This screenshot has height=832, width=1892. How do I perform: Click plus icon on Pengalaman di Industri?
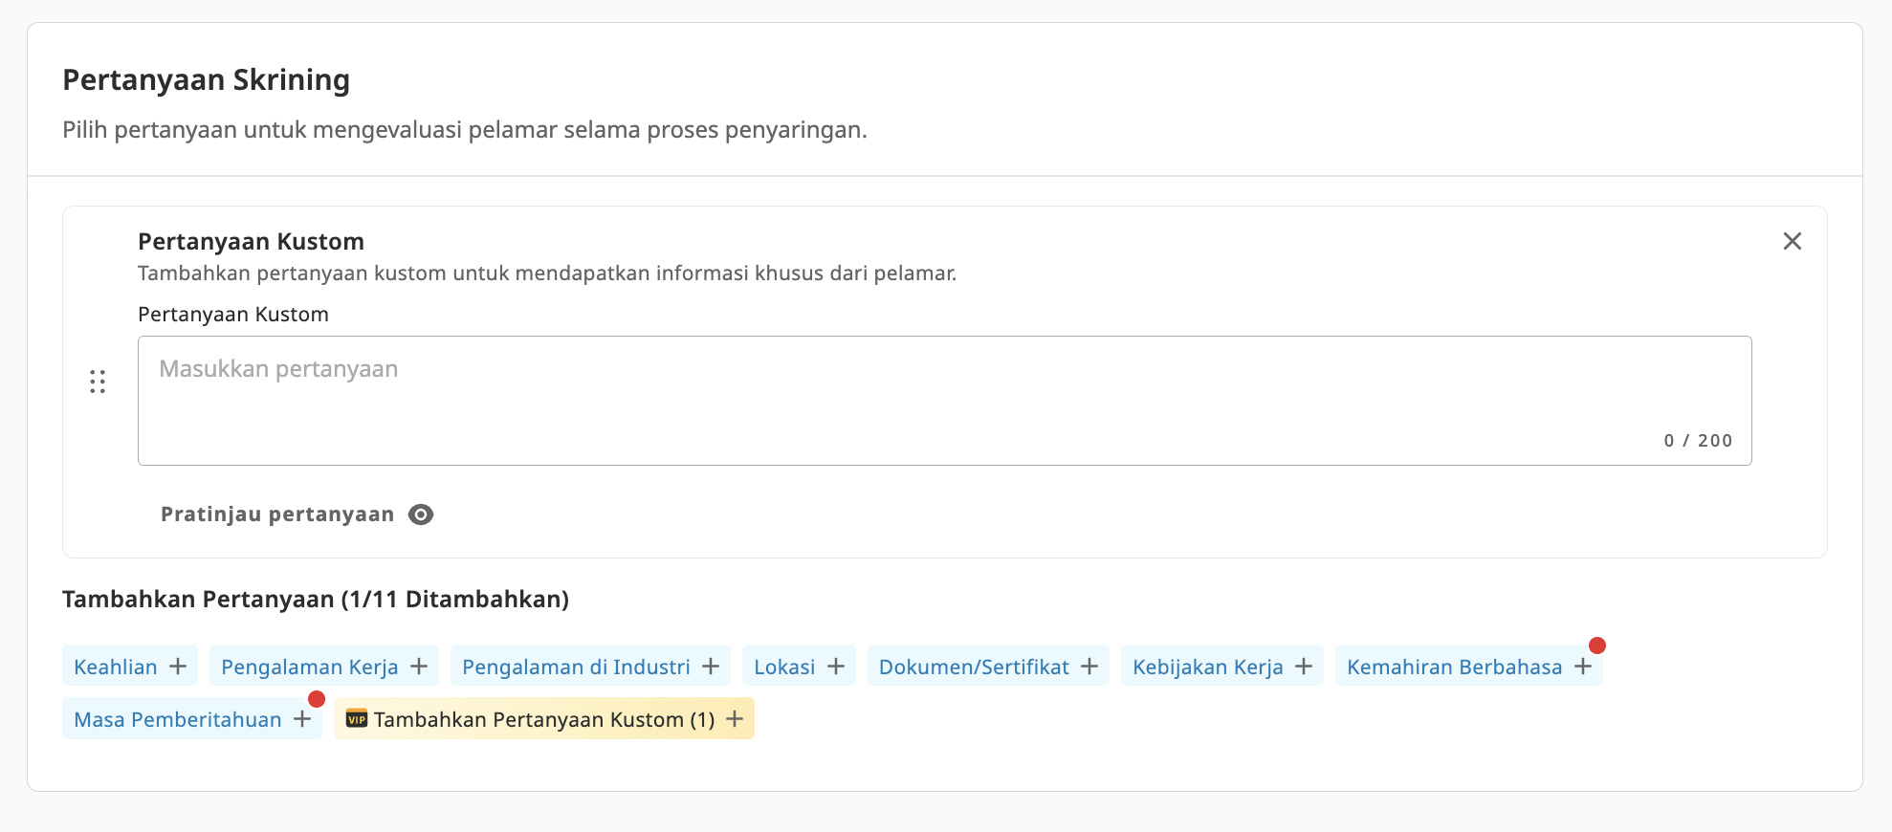pyautogui.click(x=711, y=667)
